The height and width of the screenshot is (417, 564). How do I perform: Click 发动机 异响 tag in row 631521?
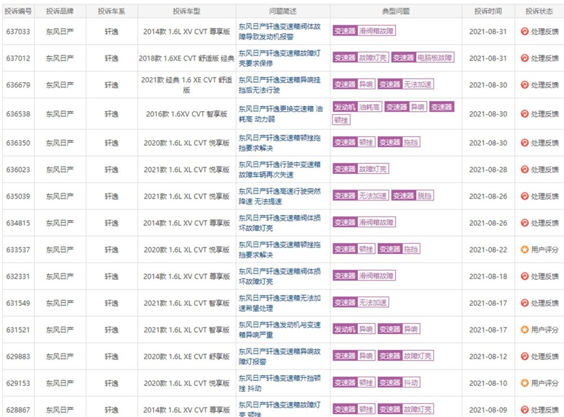point(354,329)
